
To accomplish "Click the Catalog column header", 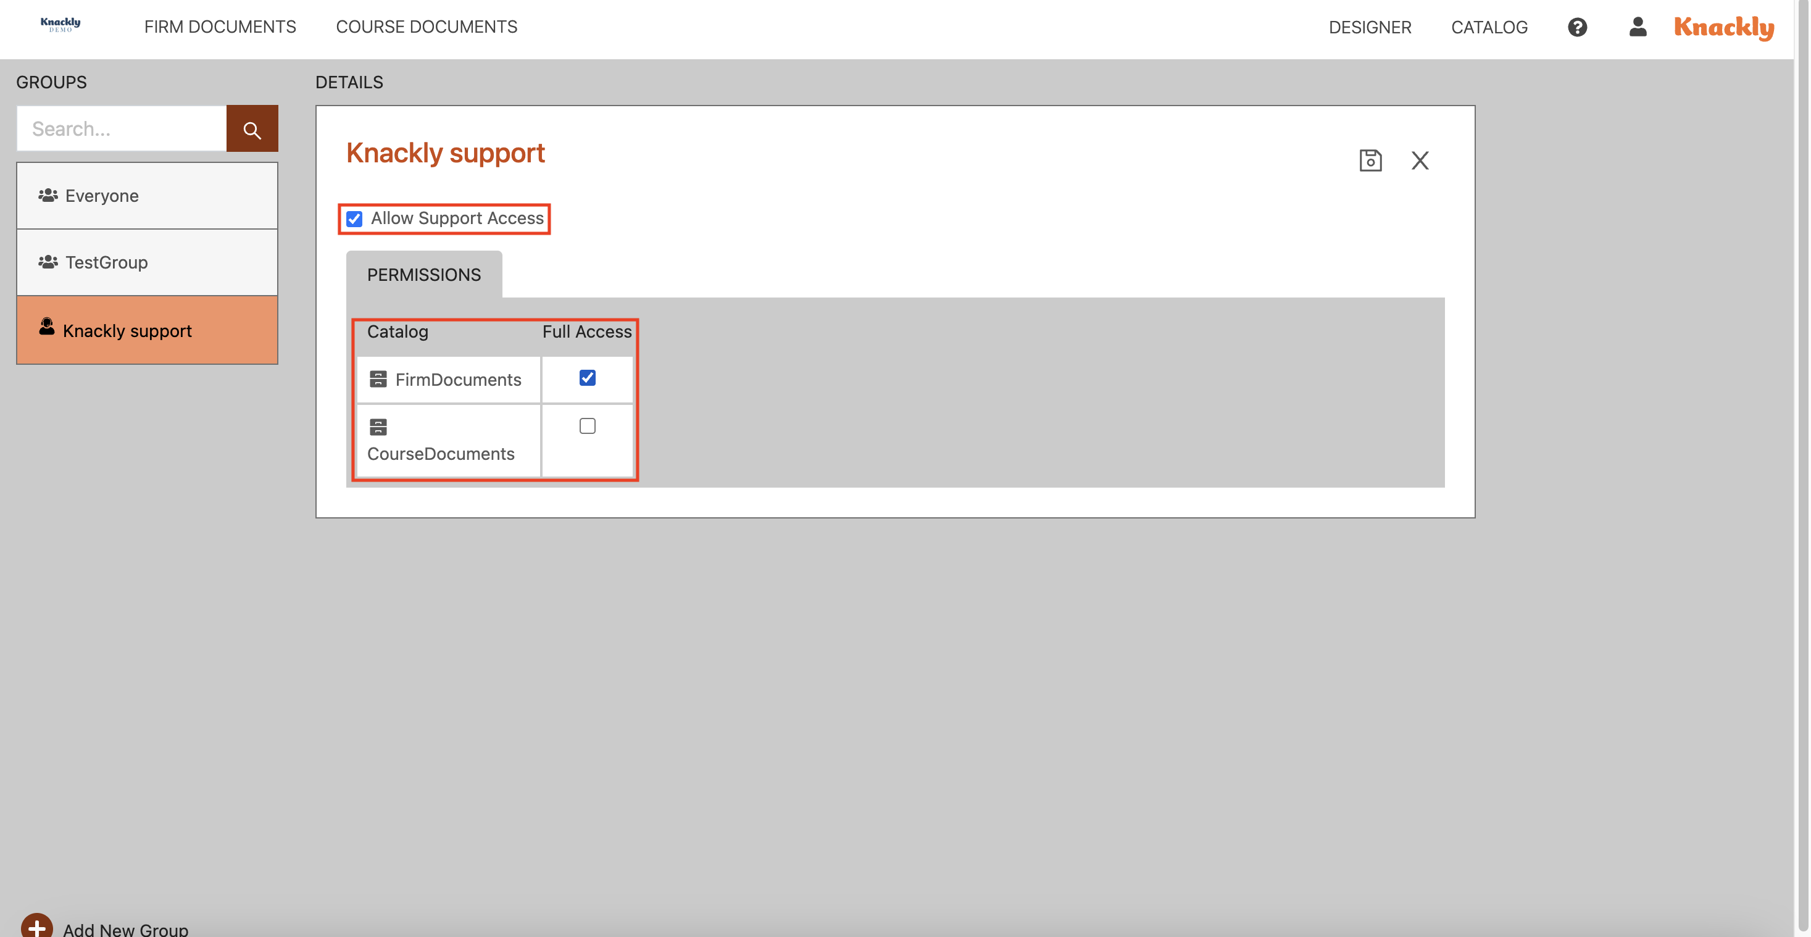I will (398, 332).
